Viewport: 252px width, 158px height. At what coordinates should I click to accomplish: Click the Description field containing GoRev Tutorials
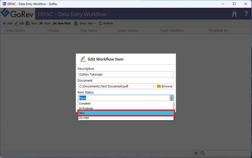[126, 74]
